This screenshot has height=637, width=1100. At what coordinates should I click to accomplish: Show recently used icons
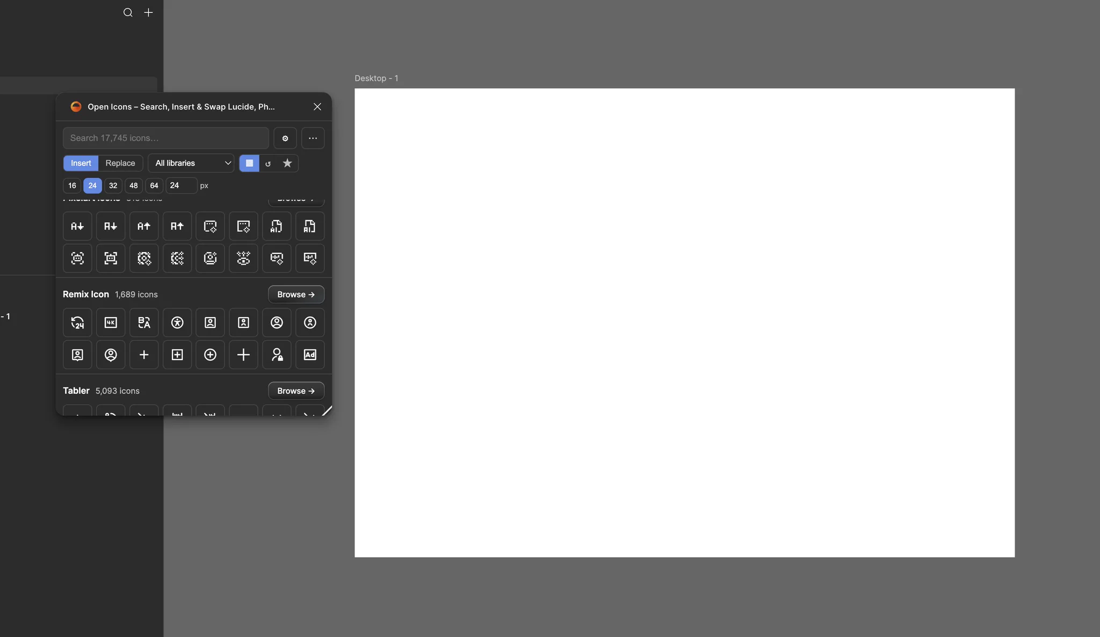click(x=268, y=163)
